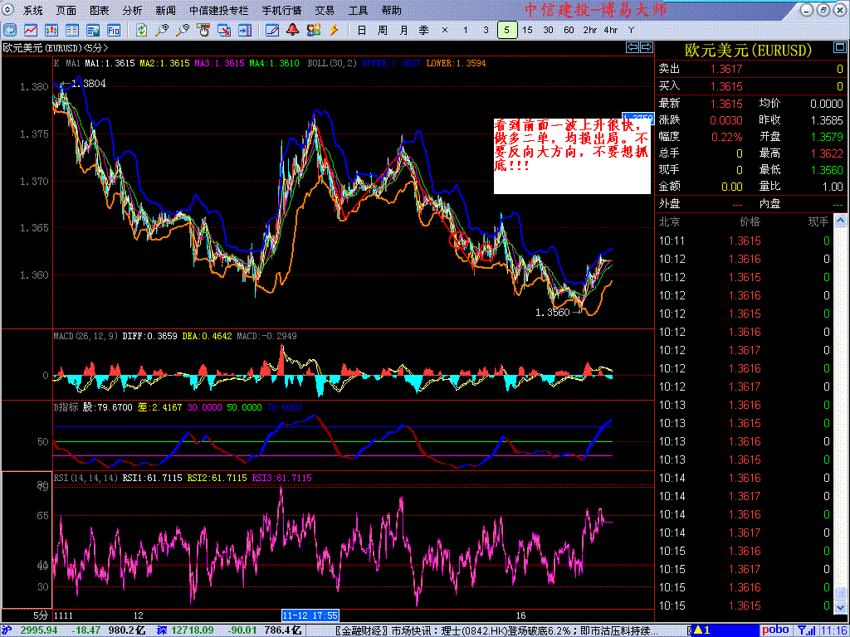Click the financial news ticker in status bar
Image resolution: width=850 pixels, height=637 pixels.
point(490,630)
